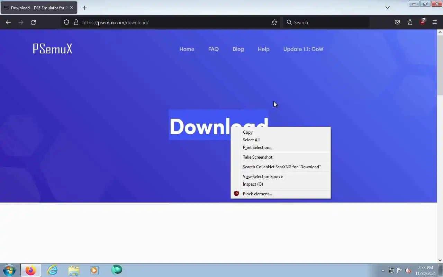The image size is (443, 277).
Task: Open the Windows Start button
Action: coord(9,270)
